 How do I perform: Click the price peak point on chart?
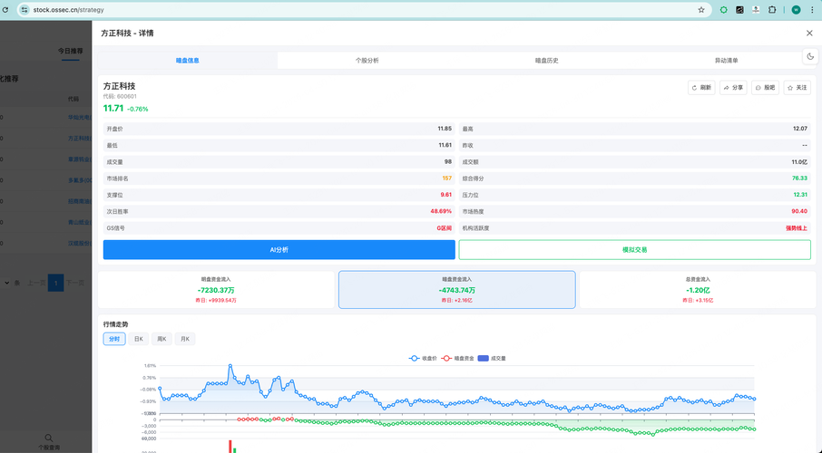pyautogui.click(x=230, y=365)
